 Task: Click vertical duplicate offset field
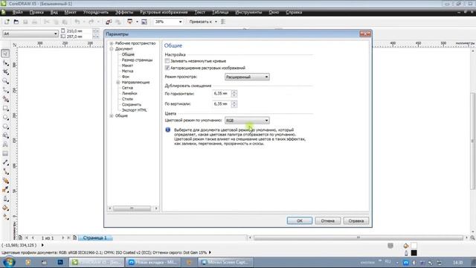tap(222, 104)
